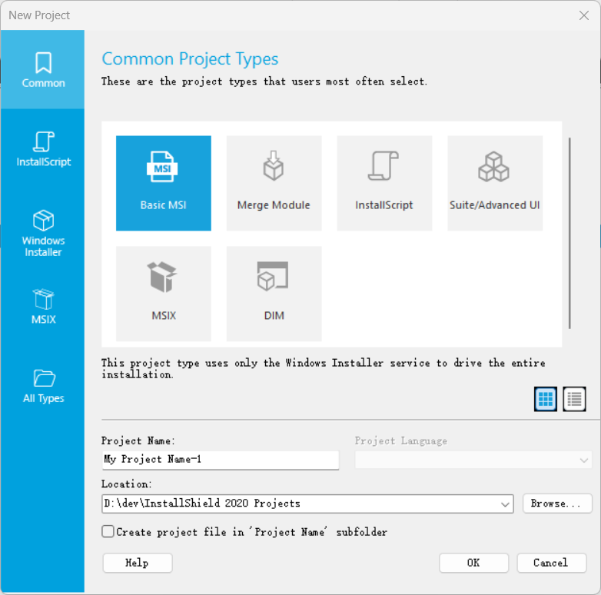Click the Help button

[x=138, y=563]
